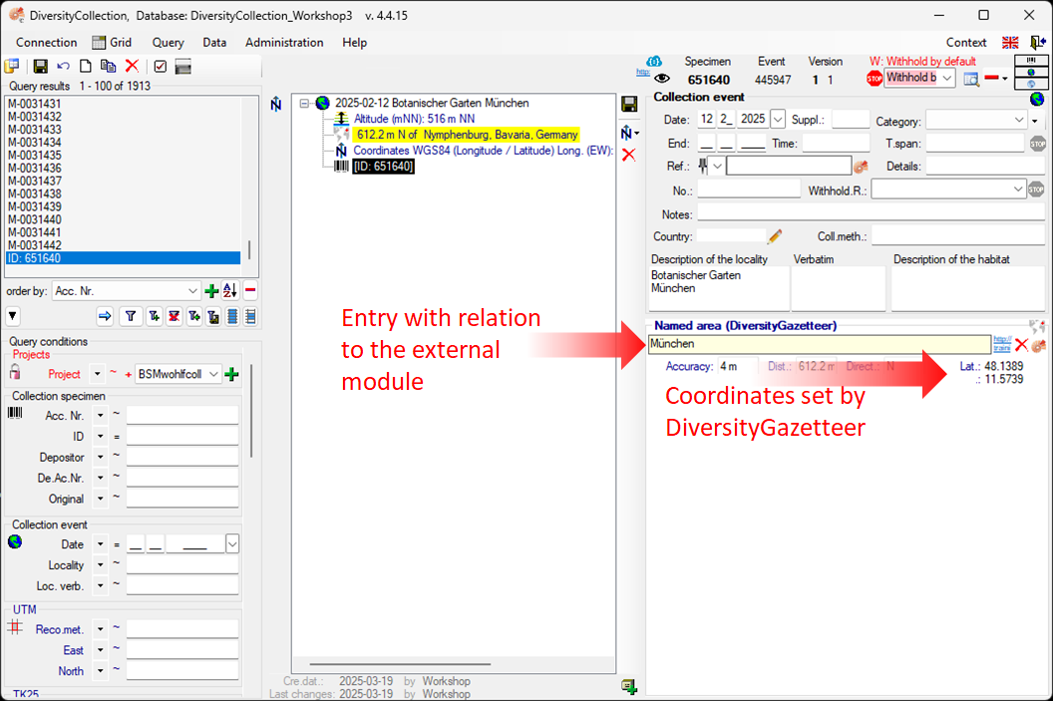The height and width of the screenshot is (701, 1053).
Task: Deselect results with the striped list icon
Action: pos(250,316)
